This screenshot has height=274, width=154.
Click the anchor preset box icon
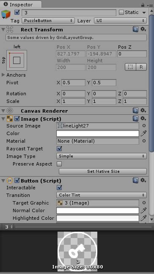point(17,60)
